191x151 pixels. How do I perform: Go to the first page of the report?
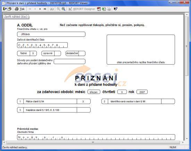point(30,9)
